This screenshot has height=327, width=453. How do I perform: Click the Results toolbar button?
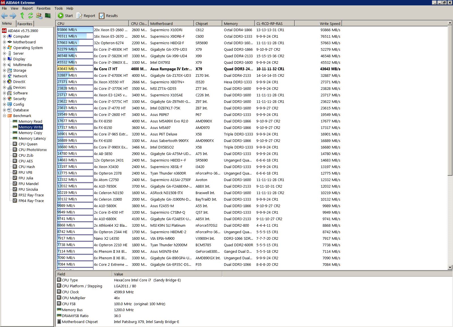pos(108,16)
